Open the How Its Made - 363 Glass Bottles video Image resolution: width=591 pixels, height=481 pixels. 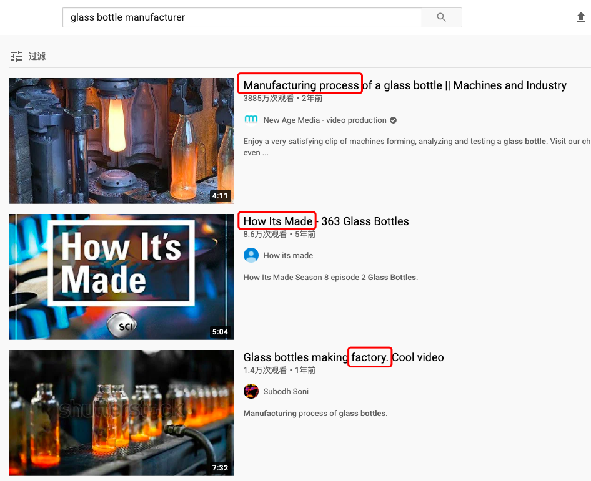pyautogui.click(x=326, y=221)
